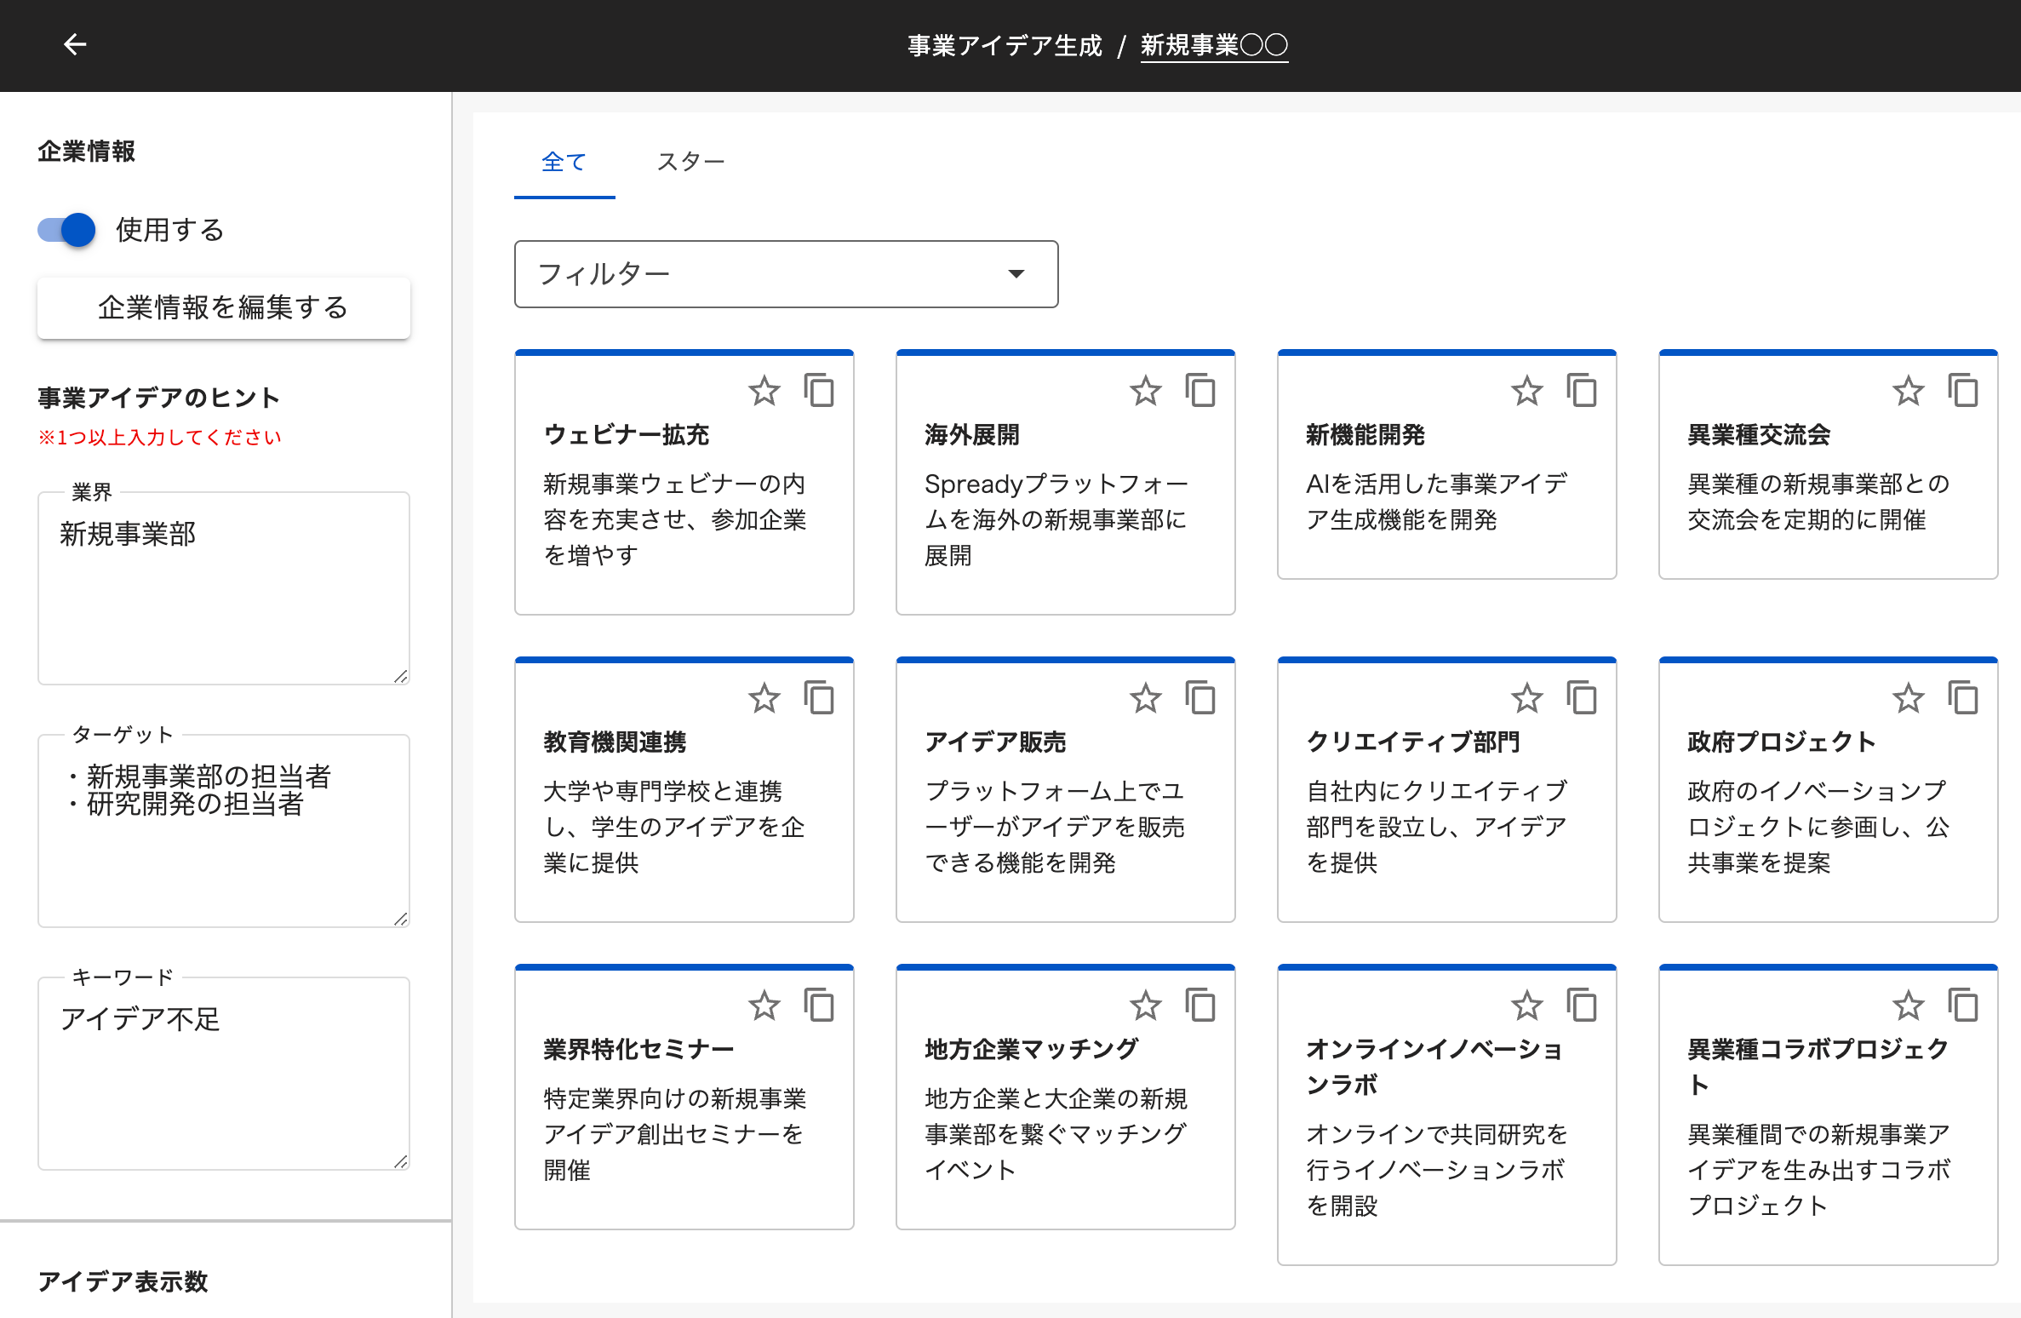Image resolution: width=2021 pixels, height=1318 pixels.
Task: Copy the オンラインイノベーションラボ card
Action: (x=1582, y=1006)
